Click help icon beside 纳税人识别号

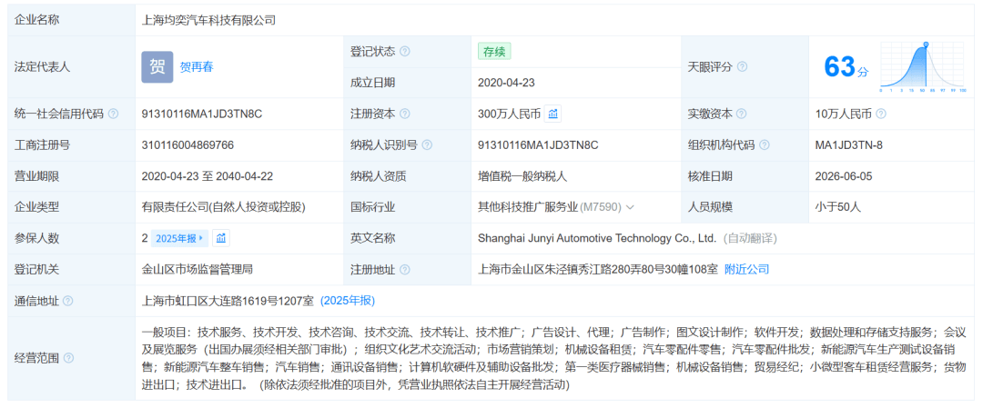pos(427,145)
